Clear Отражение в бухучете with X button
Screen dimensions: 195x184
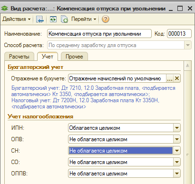pos(177,78)
